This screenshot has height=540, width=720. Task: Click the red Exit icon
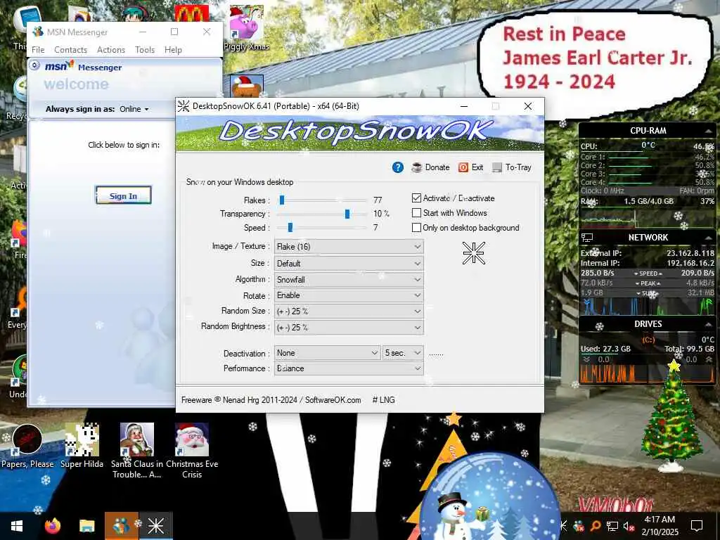[463, 167]
